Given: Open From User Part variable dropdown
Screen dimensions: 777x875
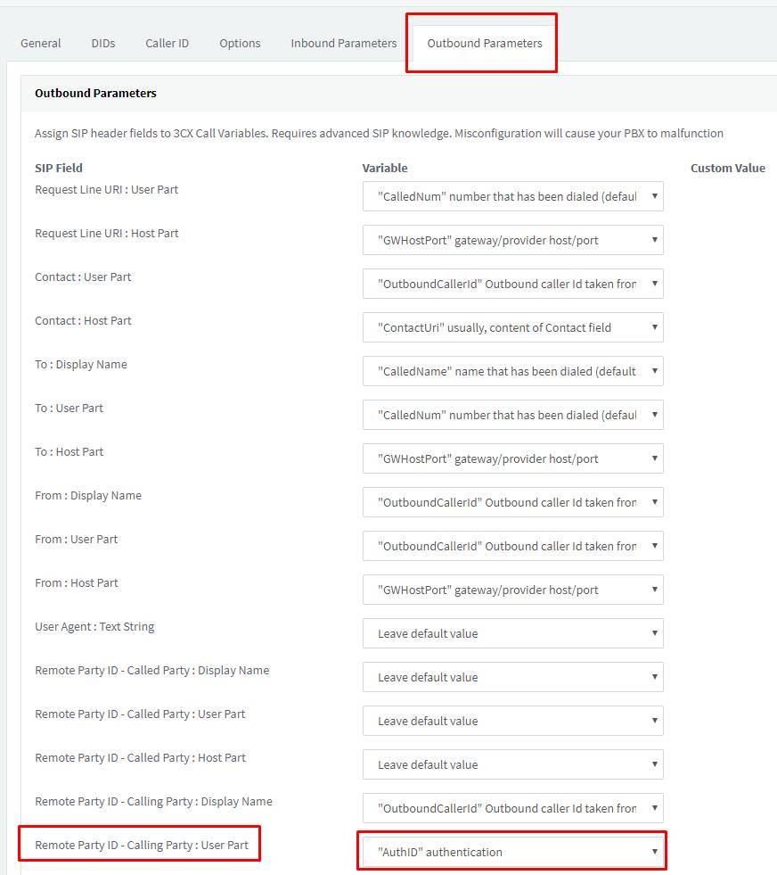Looking at the screenshot, I should click(x=512, y=546).
